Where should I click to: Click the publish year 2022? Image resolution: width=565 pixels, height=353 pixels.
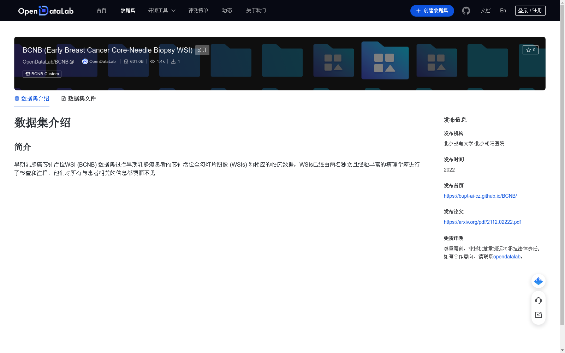[x=449, y=170]
